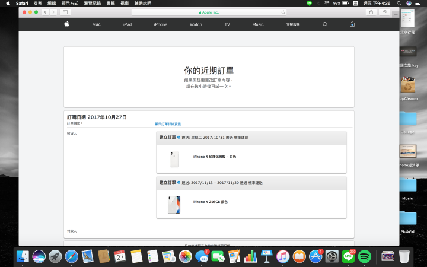The width and height of the screenshot is (427, 267).
Task: Click battery 93% indicator in menu bar
Action: 340,4
